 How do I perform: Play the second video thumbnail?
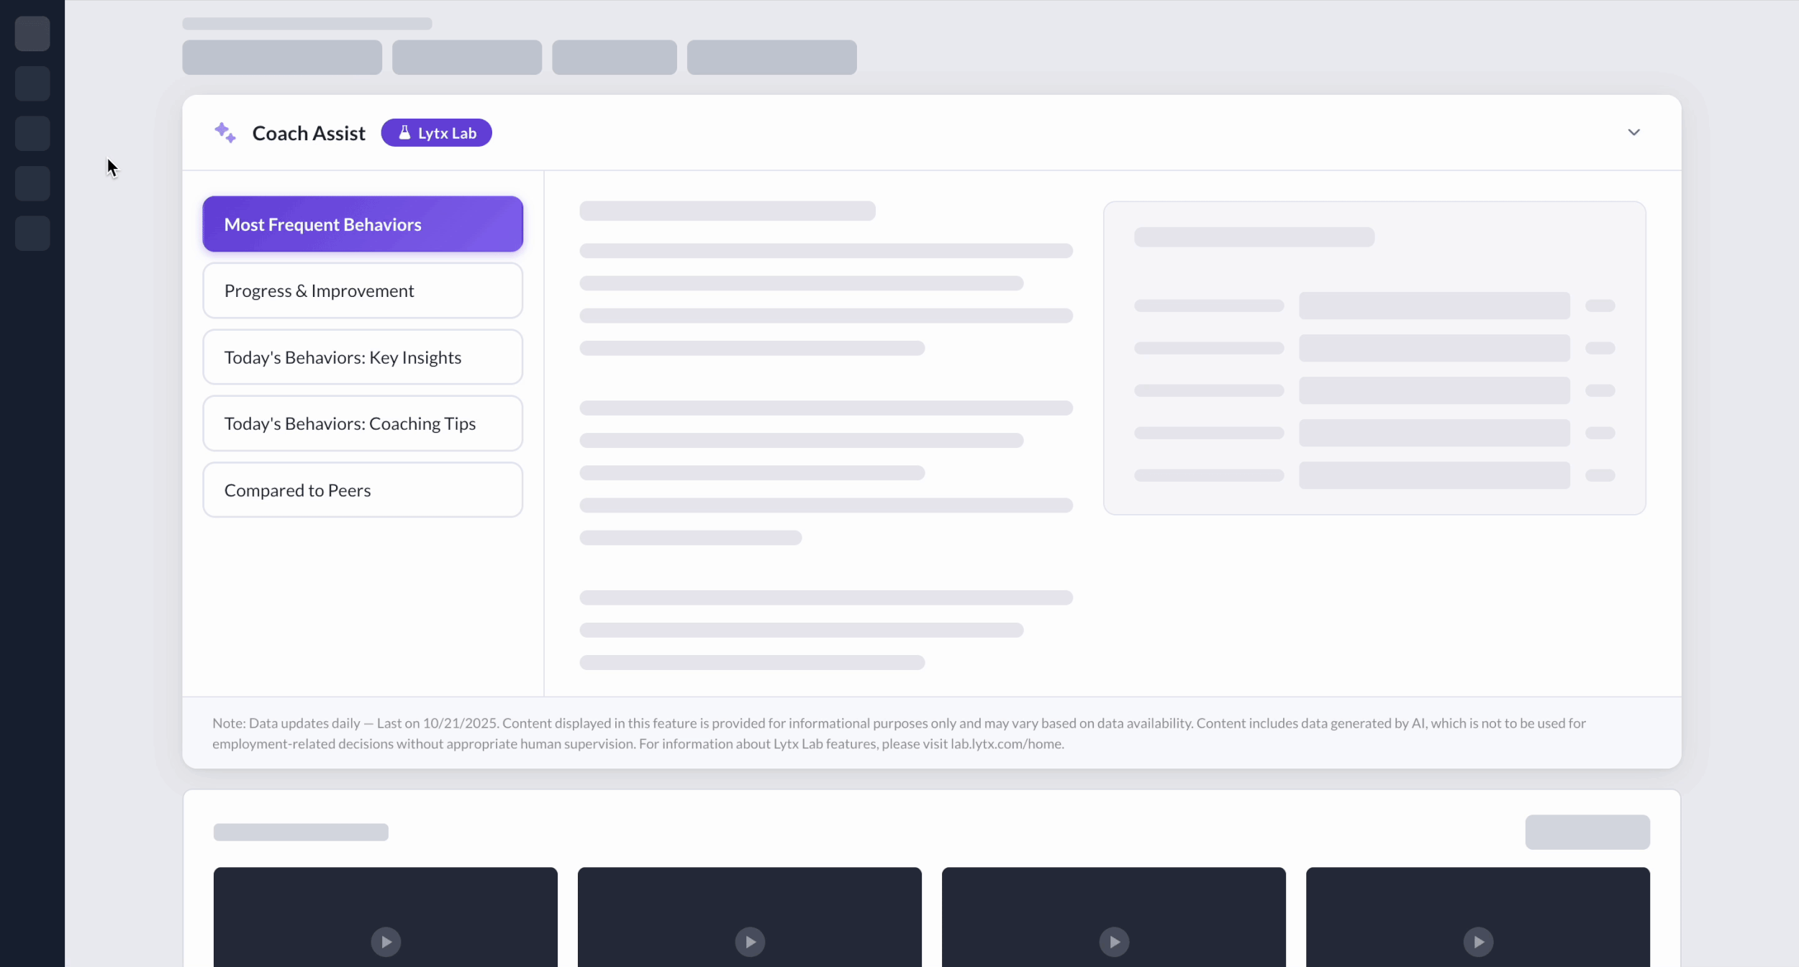[x=750, y=941]
